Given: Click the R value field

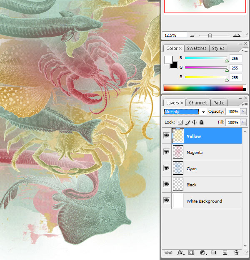Looking at the screenshot, I should tap(235, 58).
